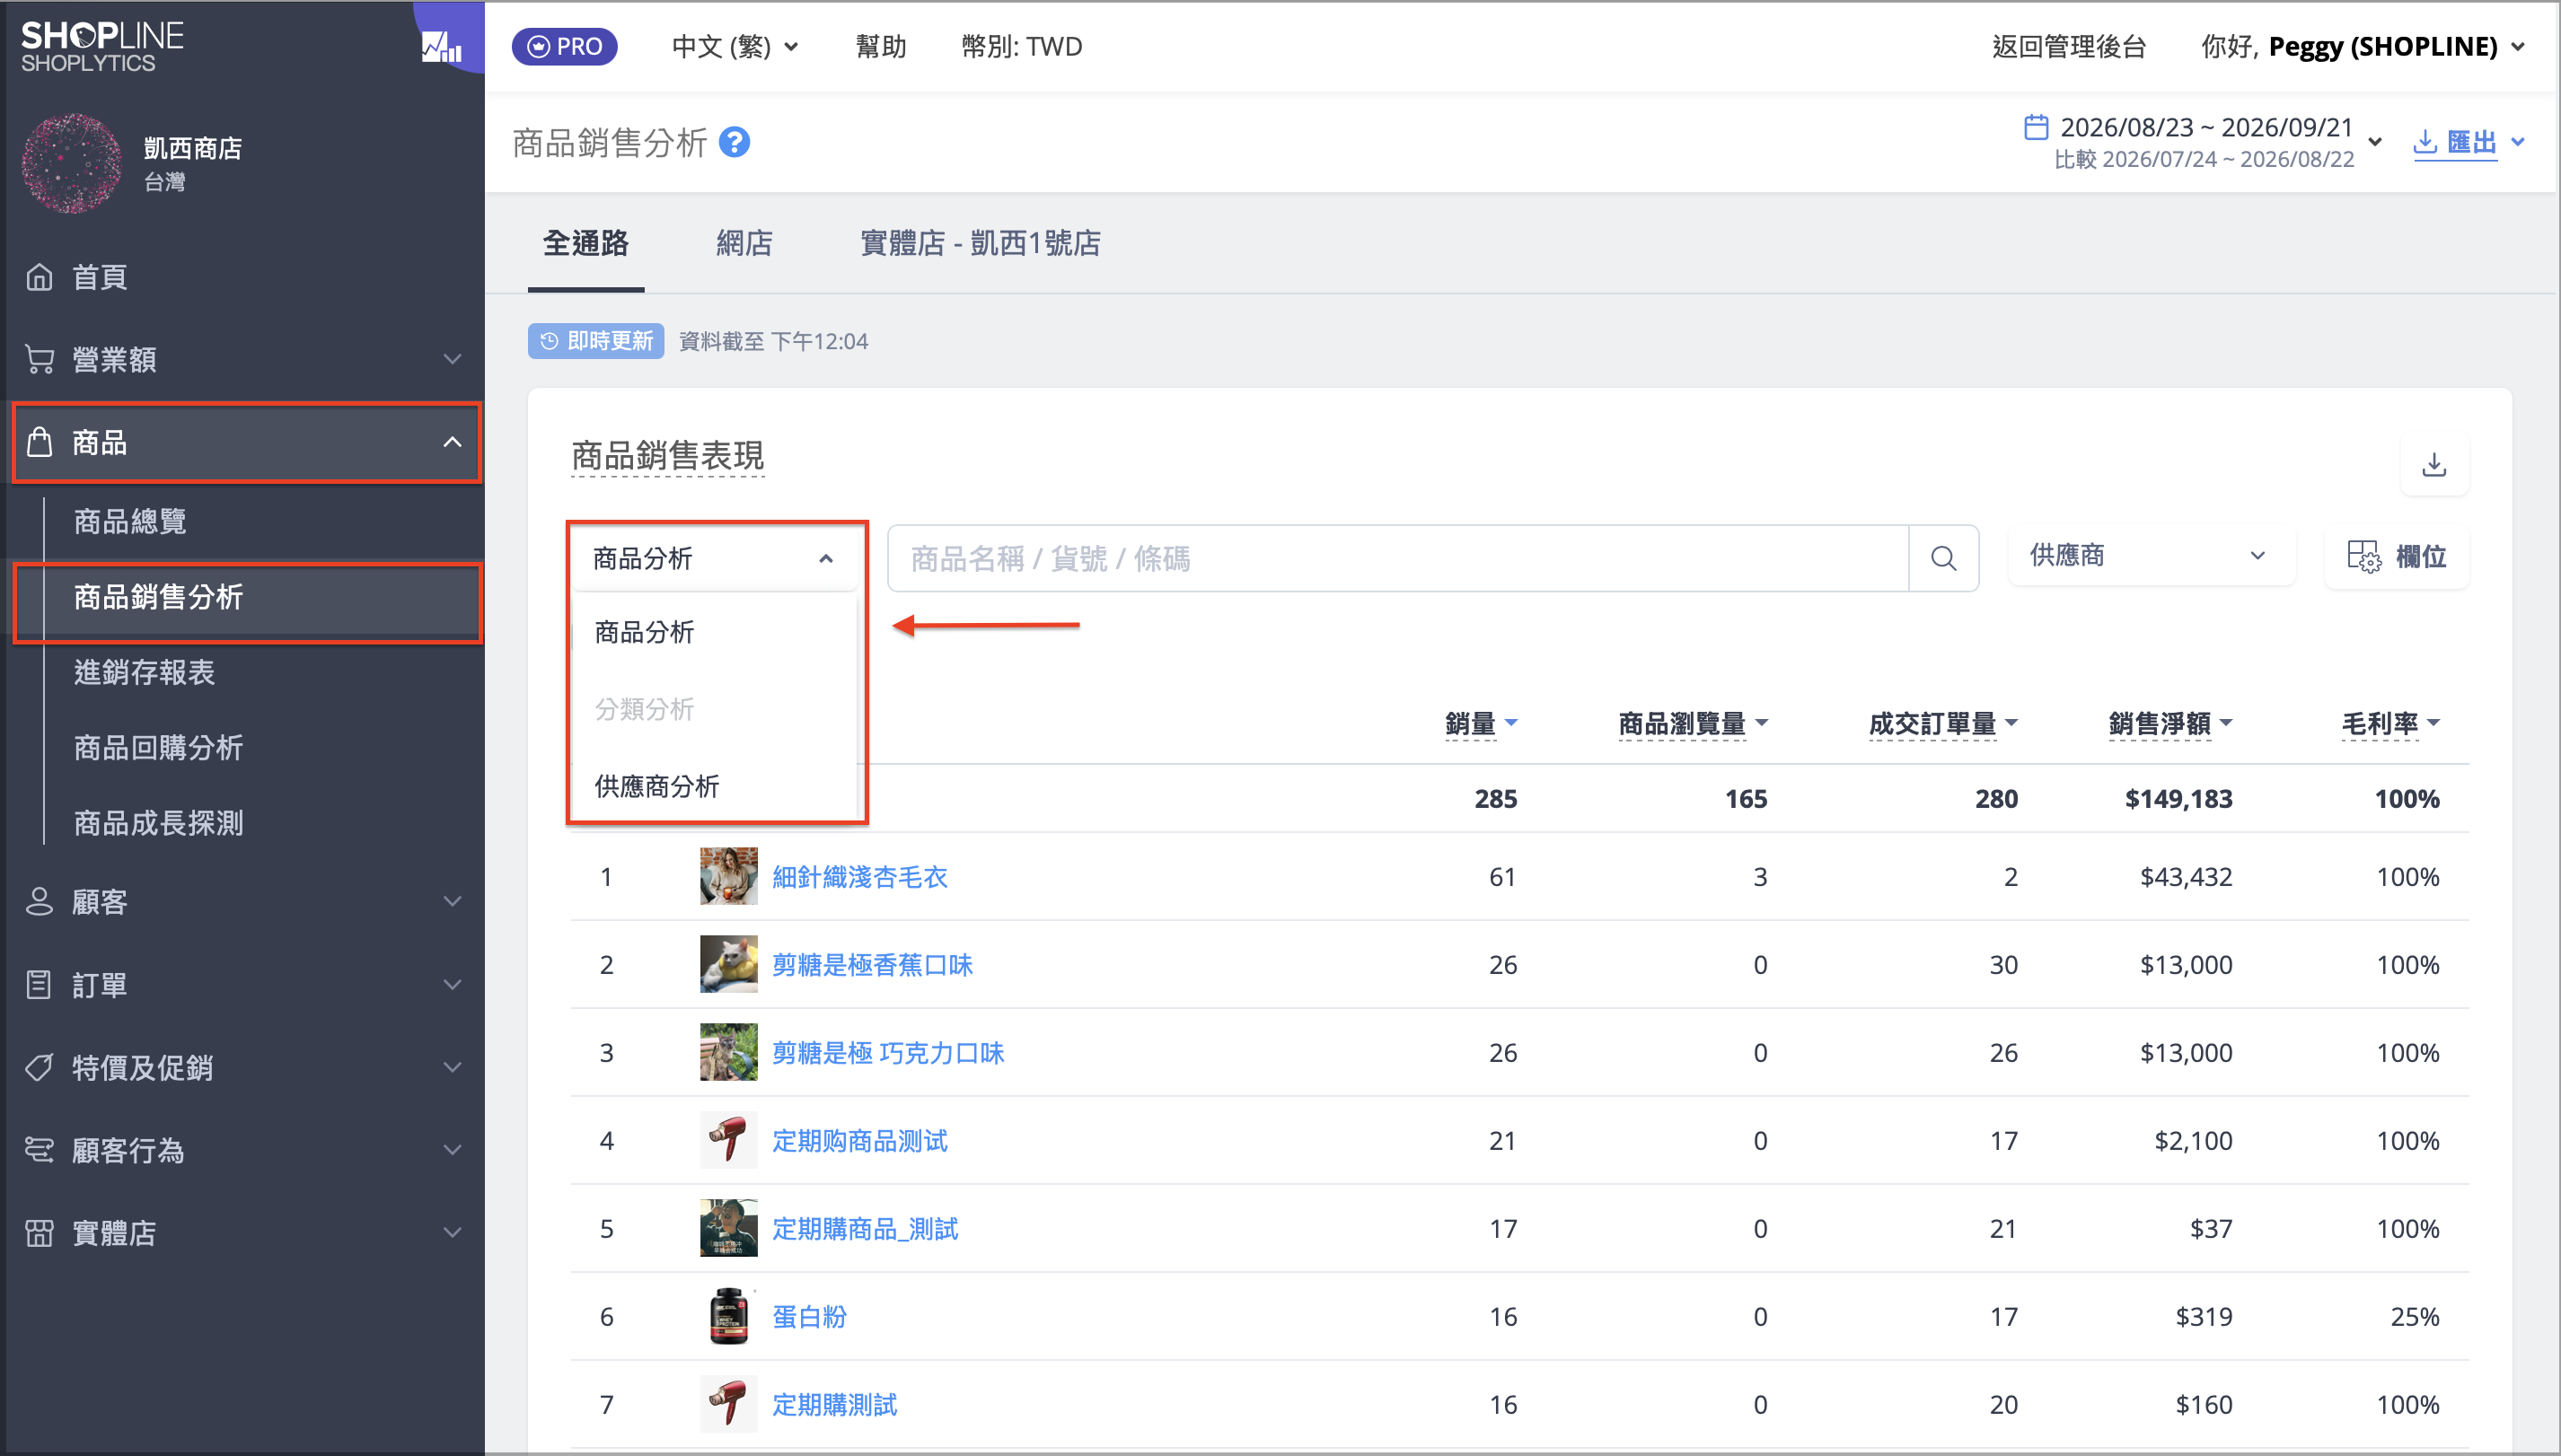This screenshot has height=1456, width=2561.
Task: Open product link 細針織淺杏毛衣
Action: click(x=859, y=876)
